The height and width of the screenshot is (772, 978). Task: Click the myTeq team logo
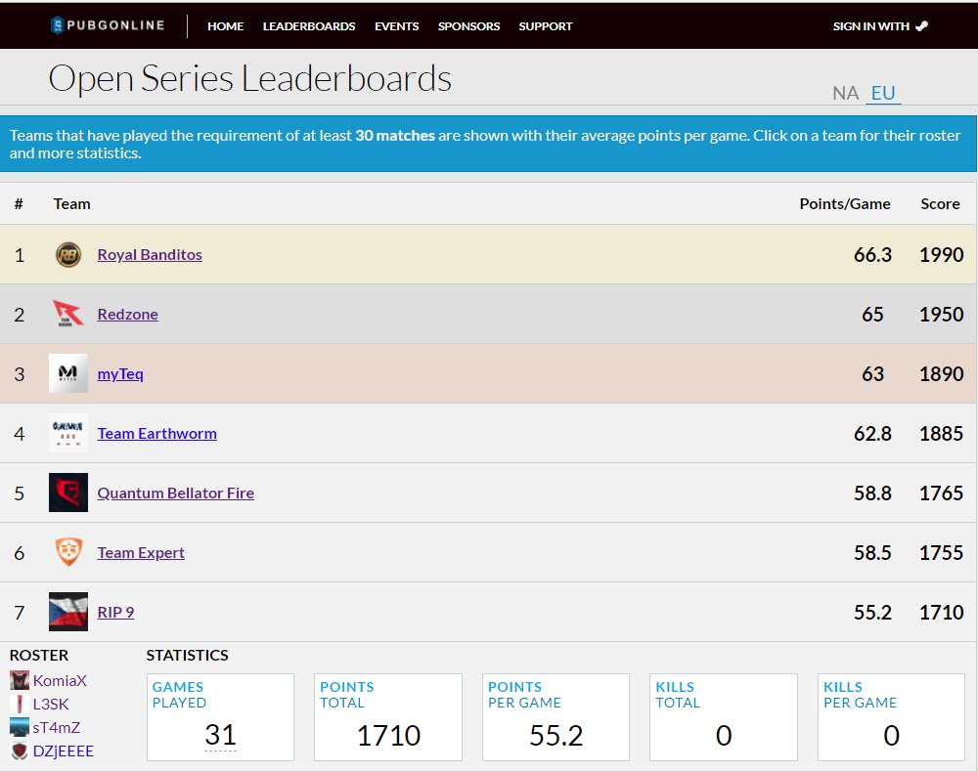point(68,373)
